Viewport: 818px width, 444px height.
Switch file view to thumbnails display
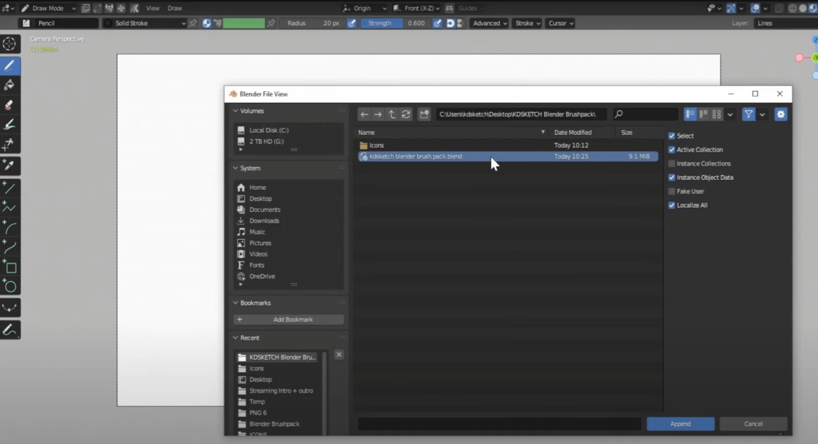click(716, 114)
